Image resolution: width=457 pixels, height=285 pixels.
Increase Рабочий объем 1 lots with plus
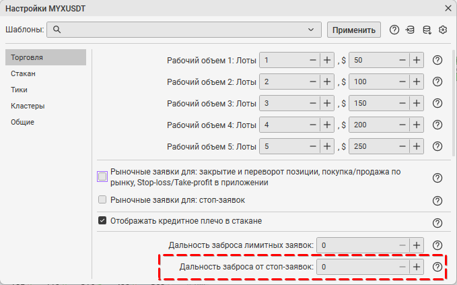326,61
